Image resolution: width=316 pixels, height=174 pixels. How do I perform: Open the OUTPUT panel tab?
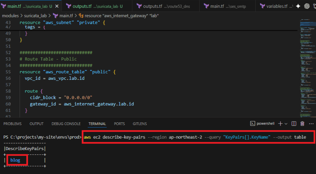[36, 124]
